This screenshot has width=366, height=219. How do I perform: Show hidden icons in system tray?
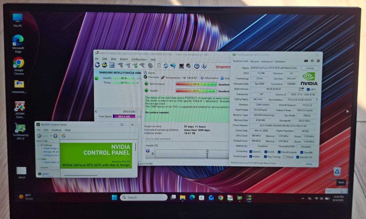click(303, 199)
